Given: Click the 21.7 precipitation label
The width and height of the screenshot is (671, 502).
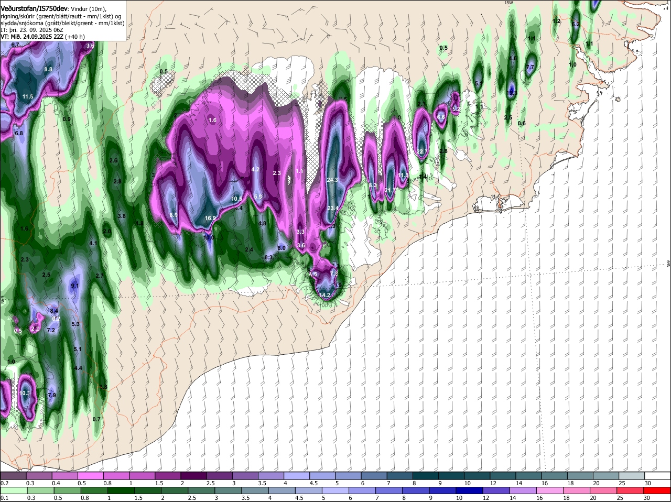Looking at the screenshot, I should (391, 190).
